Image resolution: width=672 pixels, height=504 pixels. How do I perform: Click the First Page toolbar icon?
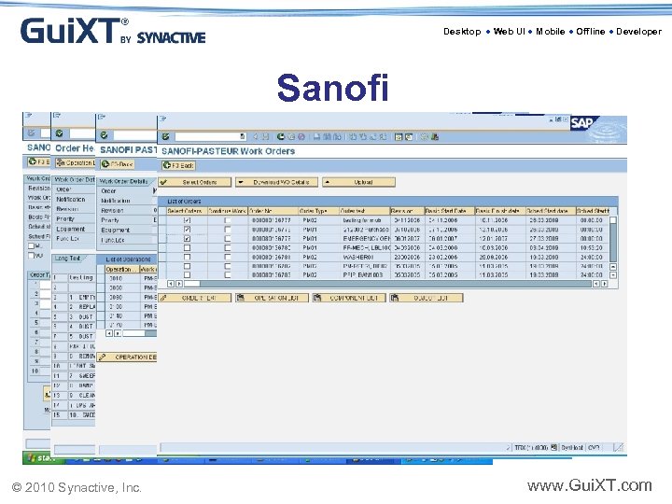(x=353, y=136)
